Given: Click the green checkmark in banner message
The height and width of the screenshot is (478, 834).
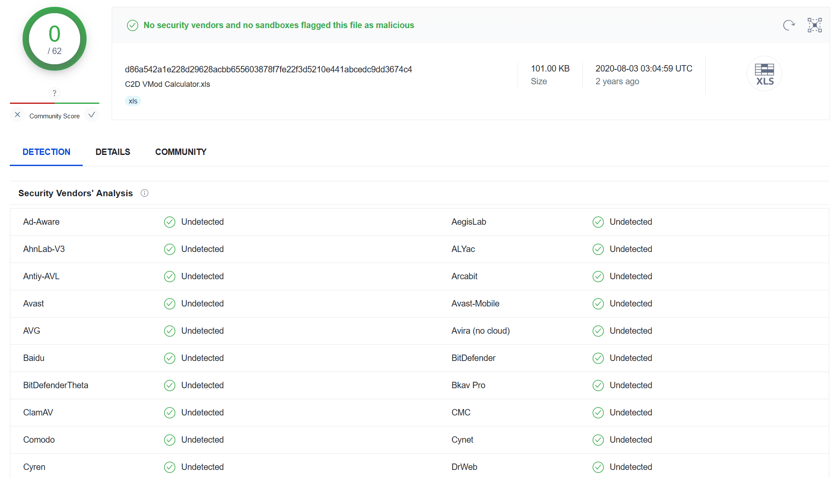Looking at the screenshot, I should pyautogui.click(x=133, y=26).
